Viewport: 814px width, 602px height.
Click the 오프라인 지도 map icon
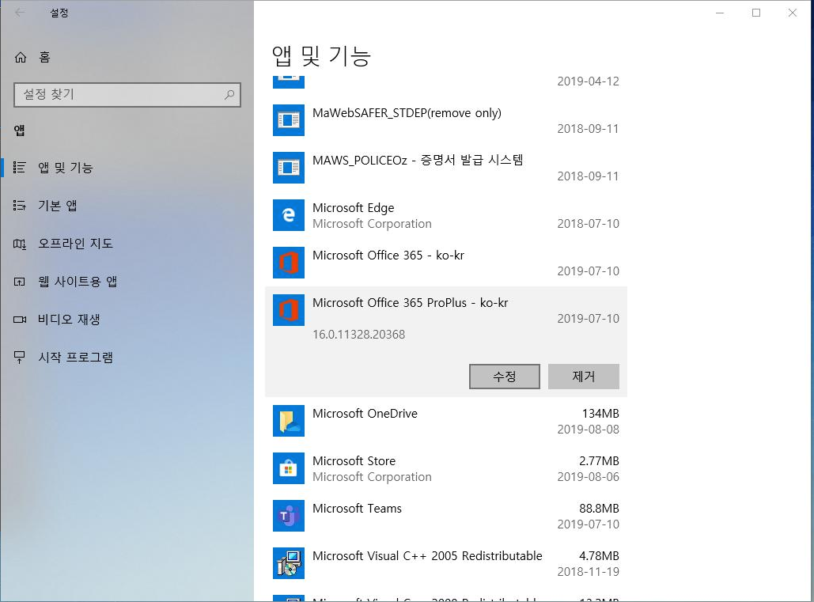pos(20,244)
